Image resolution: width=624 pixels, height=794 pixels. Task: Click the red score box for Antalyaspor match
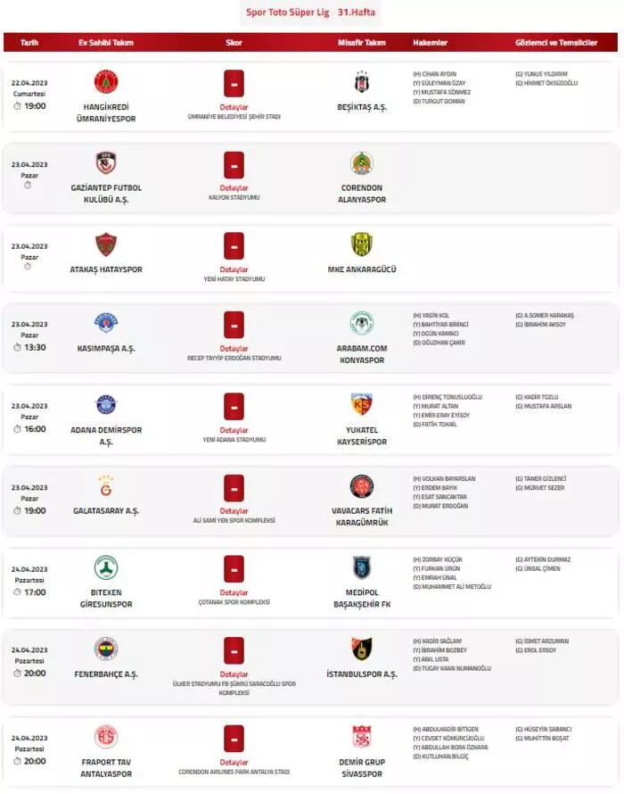(234, 738)
